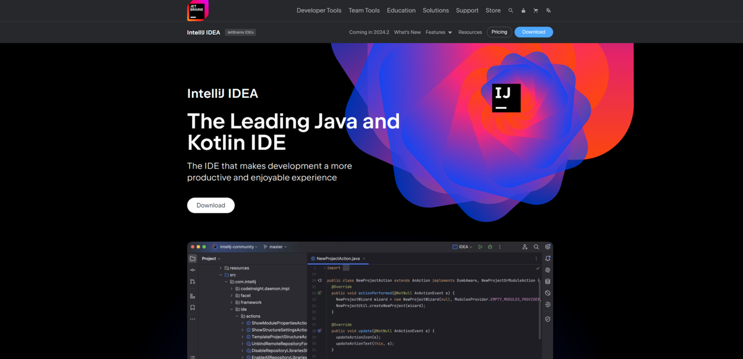Open the Resources link
743x359 pixels.
tap(470, 32)
